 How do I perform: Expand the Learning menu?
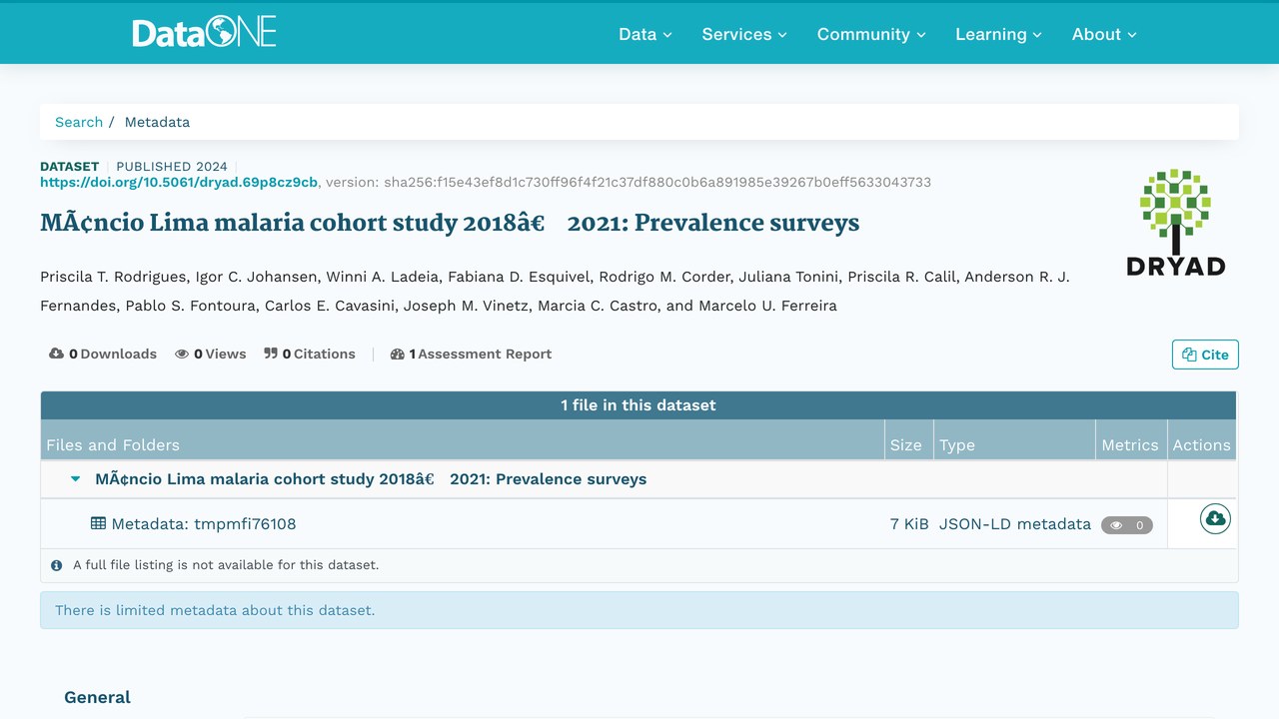coord(998,34)
